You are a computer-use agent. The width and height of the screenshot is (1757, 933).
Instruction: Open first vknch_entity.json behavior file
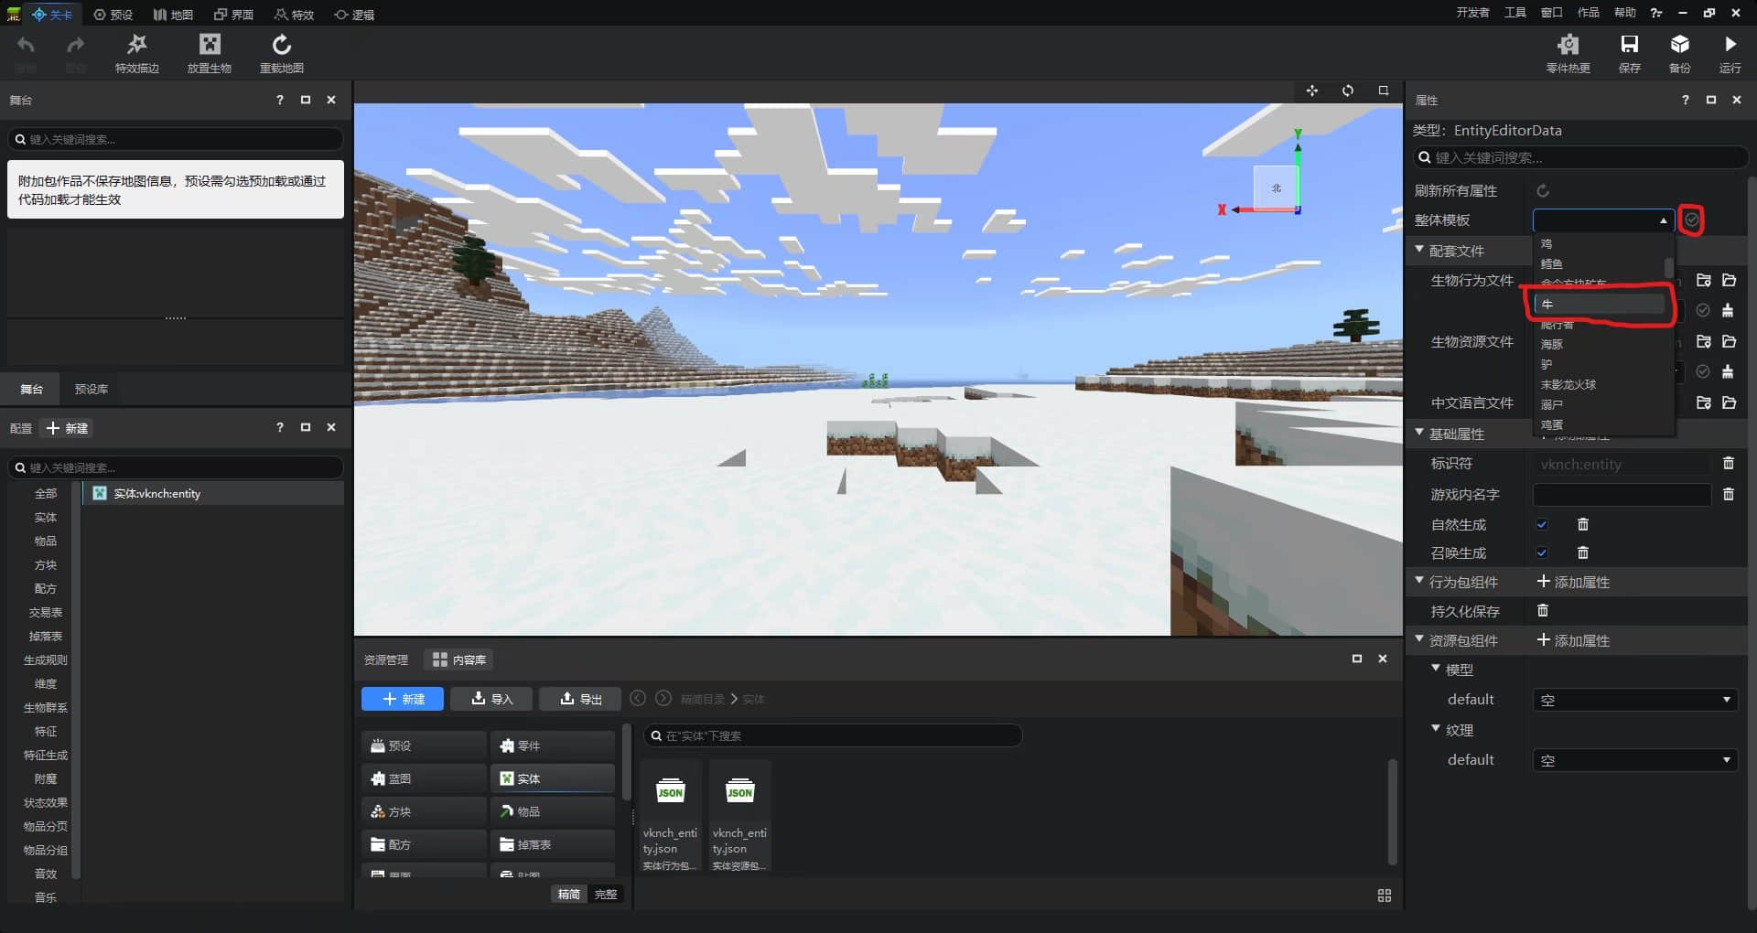(670, 816)
